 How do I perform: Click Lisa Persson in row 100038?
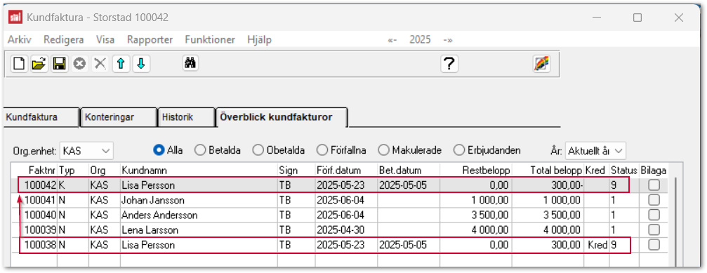148,245
